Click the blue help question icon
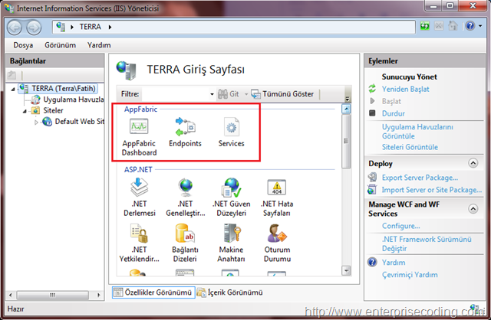This screenshot has width=491, height=320. coord(470,25)
